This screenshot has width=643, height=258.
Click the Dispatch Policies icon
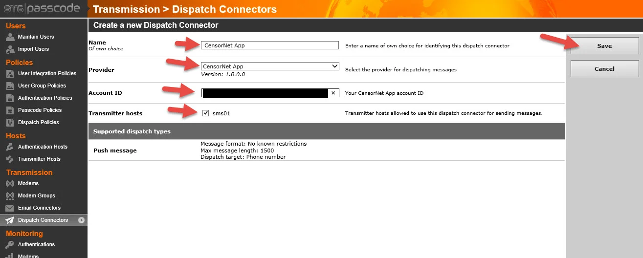[9, 123]
